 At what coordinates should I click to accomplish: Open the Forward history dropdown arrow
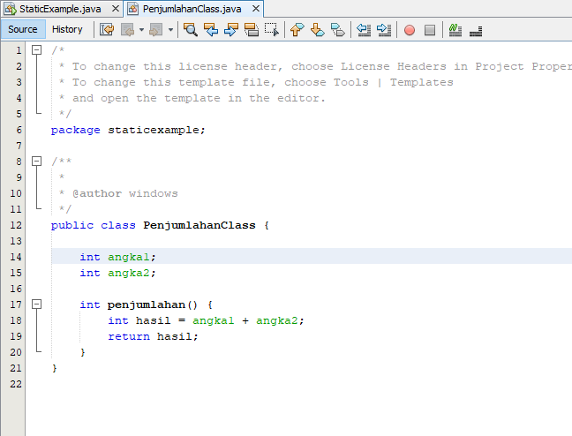(170, 29)
